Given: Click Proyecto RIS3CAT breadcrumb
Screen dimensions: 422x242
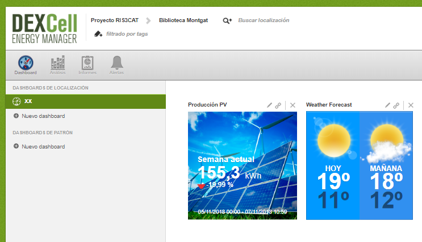Looking at the screenshot, I should (x=114, y=20).
